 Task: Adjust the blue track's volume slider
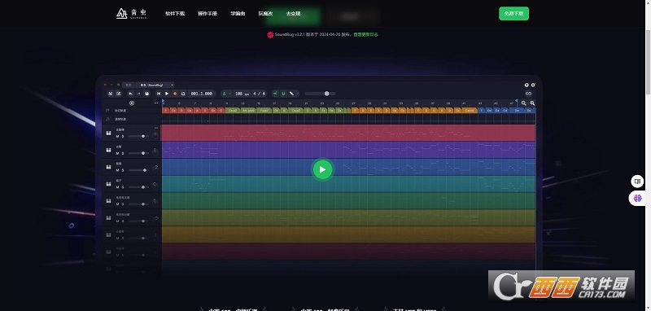click(x=138, y=170)
